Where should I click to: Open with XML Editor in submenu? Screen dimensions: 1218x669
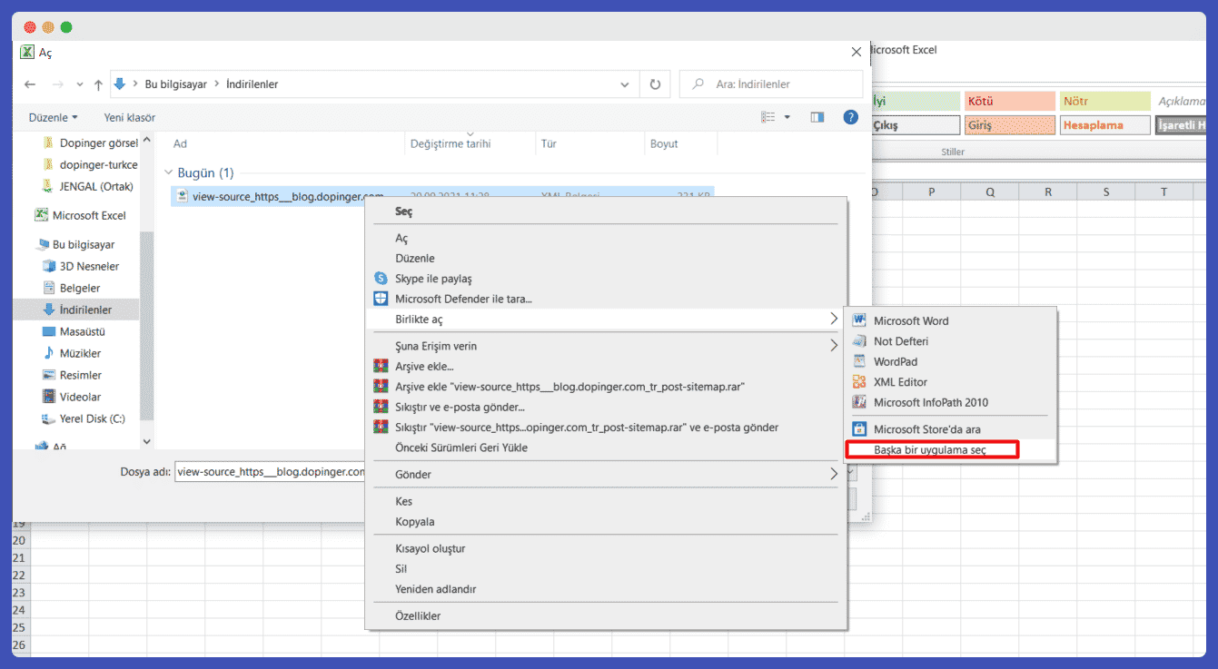tap(950, 382)
